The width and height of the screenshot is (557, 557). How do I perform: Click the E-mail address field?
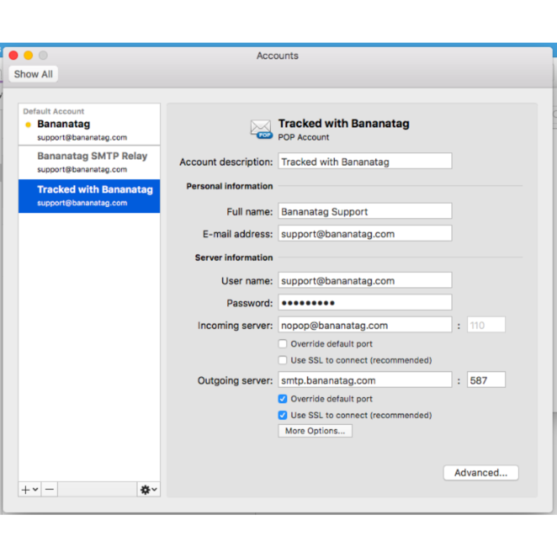click(365, 233)
